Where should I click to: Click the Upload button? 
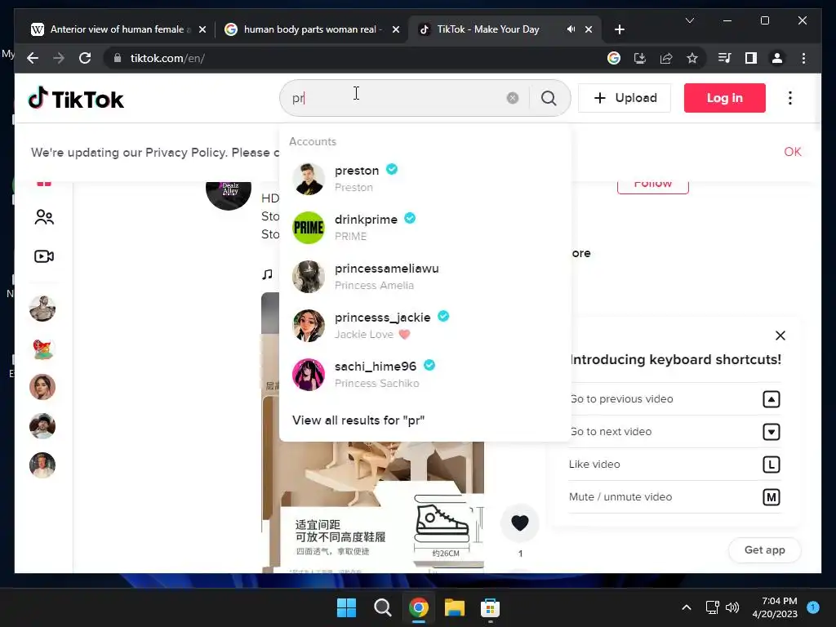(x=625, y=98)
